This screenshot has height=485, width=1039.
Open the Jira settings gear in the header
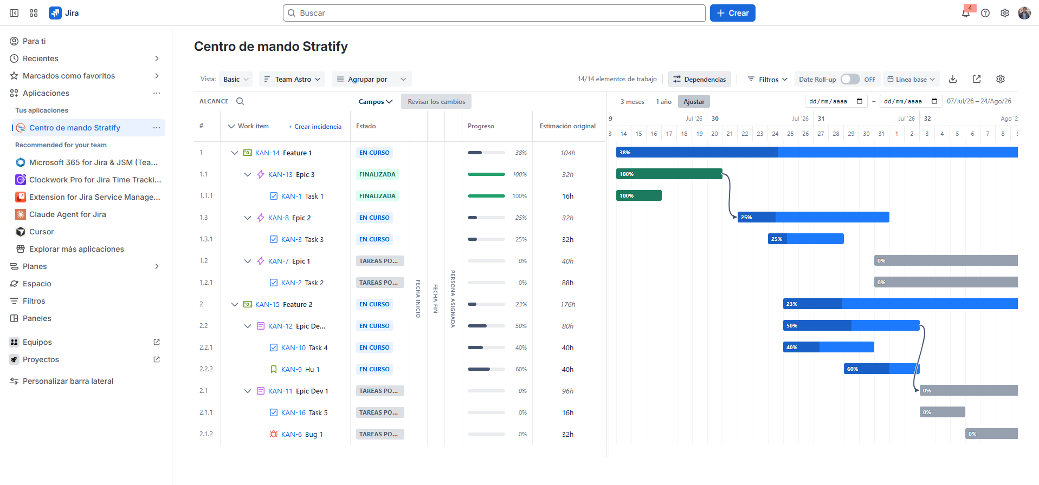tap(1005, 13)
